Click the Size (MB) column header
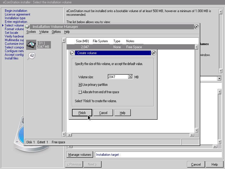This screenshot has height=169, width=225. click(x=82, y=41)
